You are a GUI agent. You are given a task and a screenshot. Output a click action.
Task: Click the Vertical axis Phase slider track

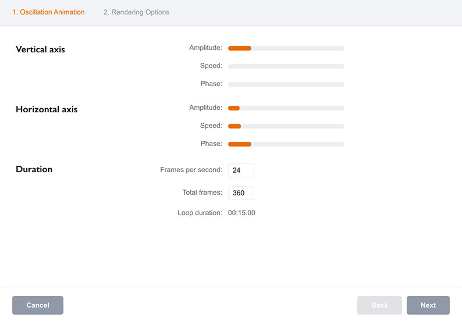286,84
